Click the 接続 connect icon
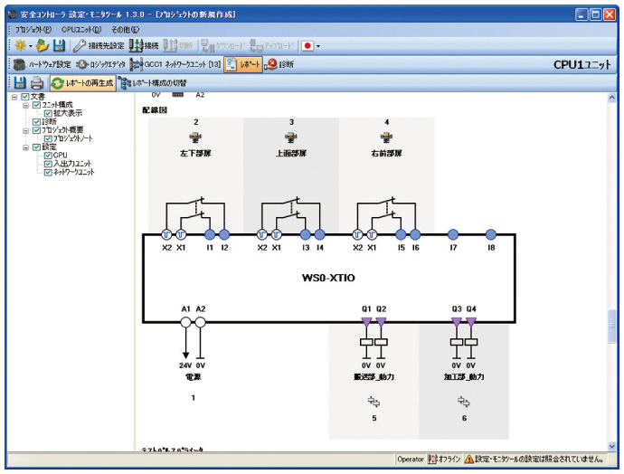Image resolution: width=624 pixels, height=474 pixels. (144, 45)
